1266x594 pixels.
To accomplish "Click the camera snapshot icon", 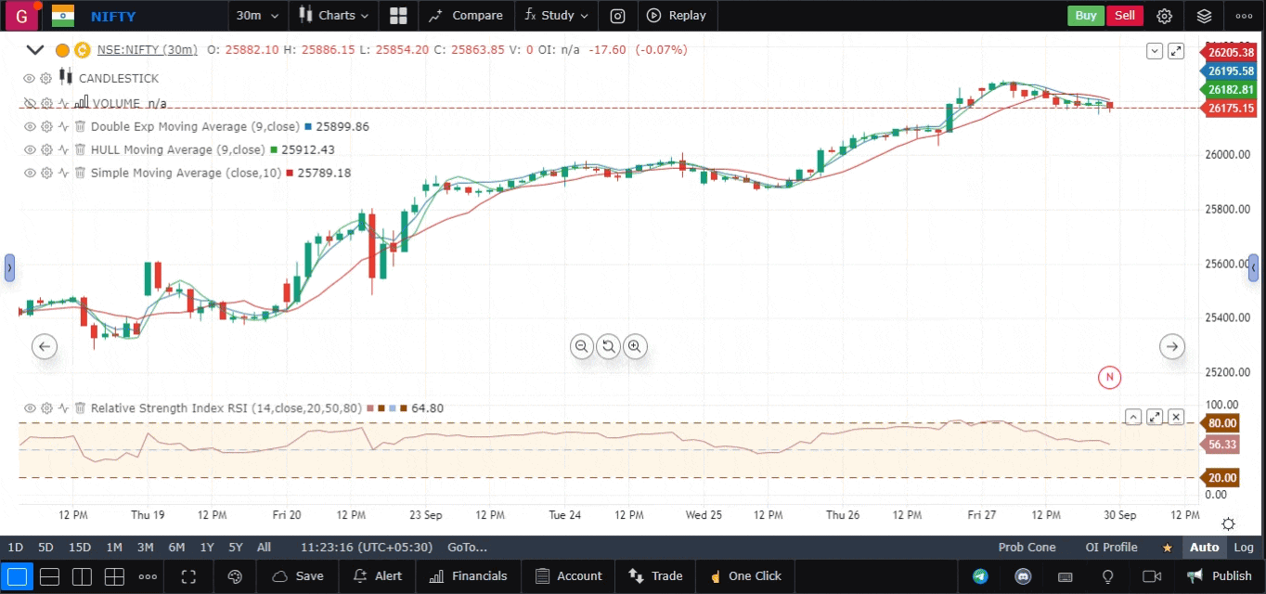I will pyautogui.click(x=618, y=16).
